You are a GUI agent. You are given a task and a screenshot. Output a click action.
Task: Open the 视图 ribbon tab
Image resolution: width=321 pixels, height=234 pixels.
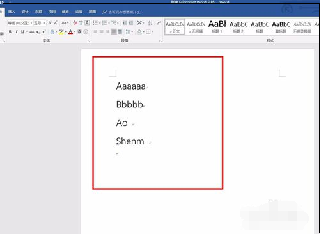(92, 12)
